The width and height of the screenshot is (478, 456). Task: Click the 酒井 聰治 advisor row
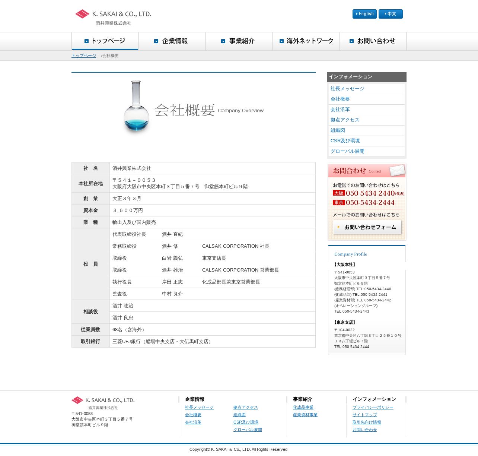(213, 306)
